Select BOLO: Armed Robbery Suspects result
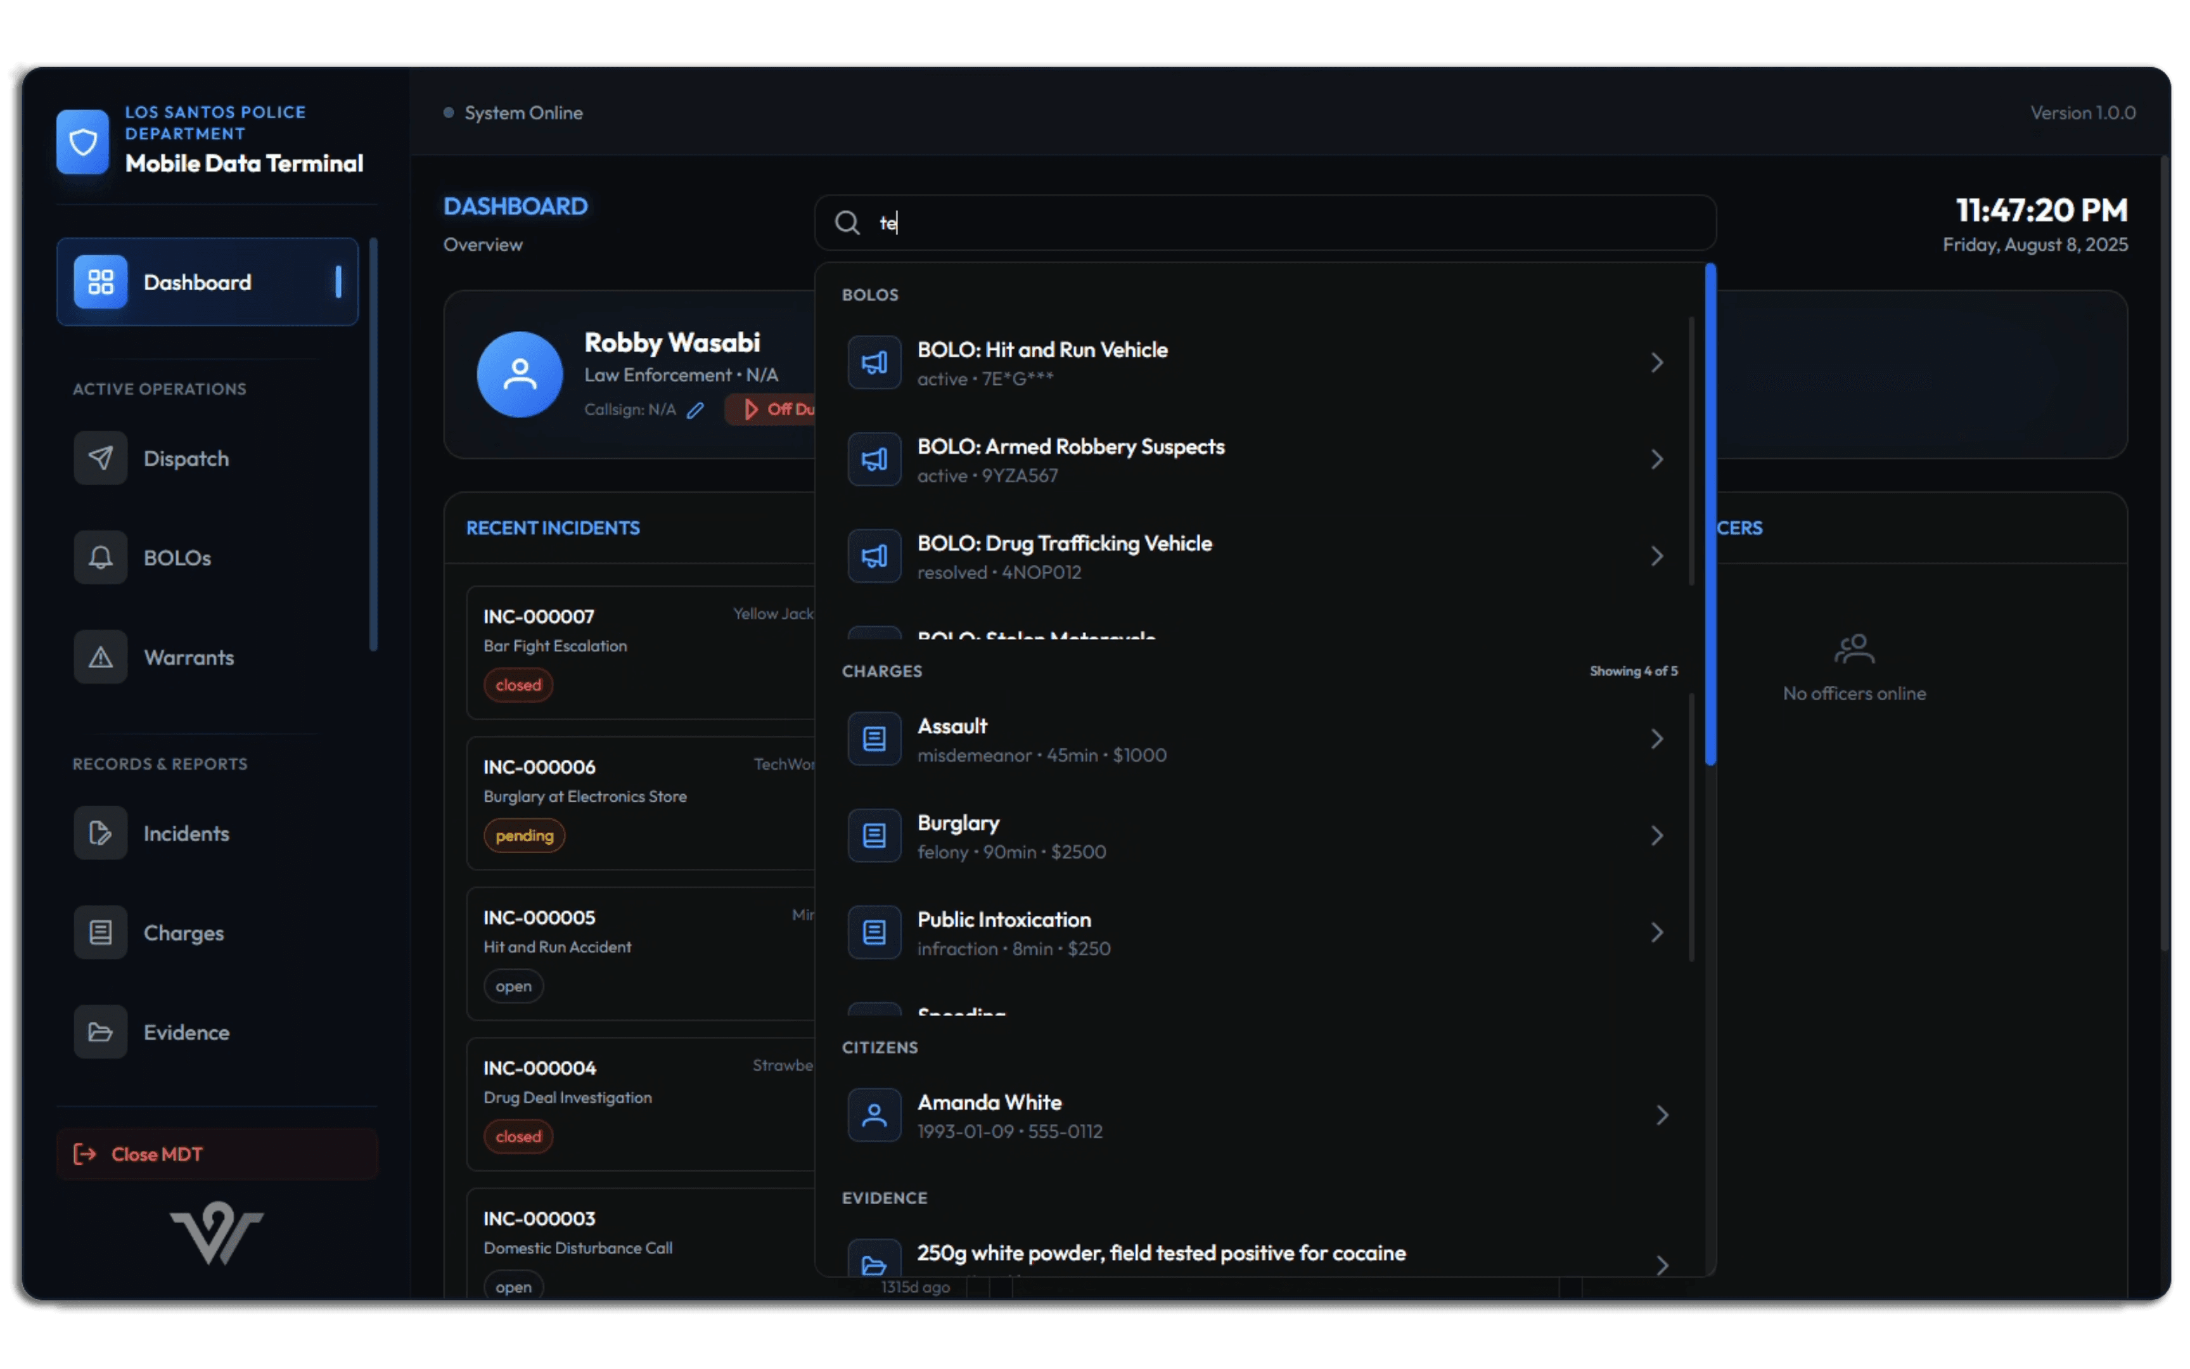 [x=1258, y=460]
